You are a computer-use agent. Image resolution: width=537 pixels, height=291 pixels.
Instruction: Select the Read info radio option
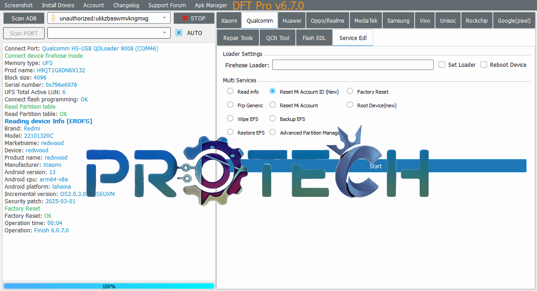coord(230,91)
